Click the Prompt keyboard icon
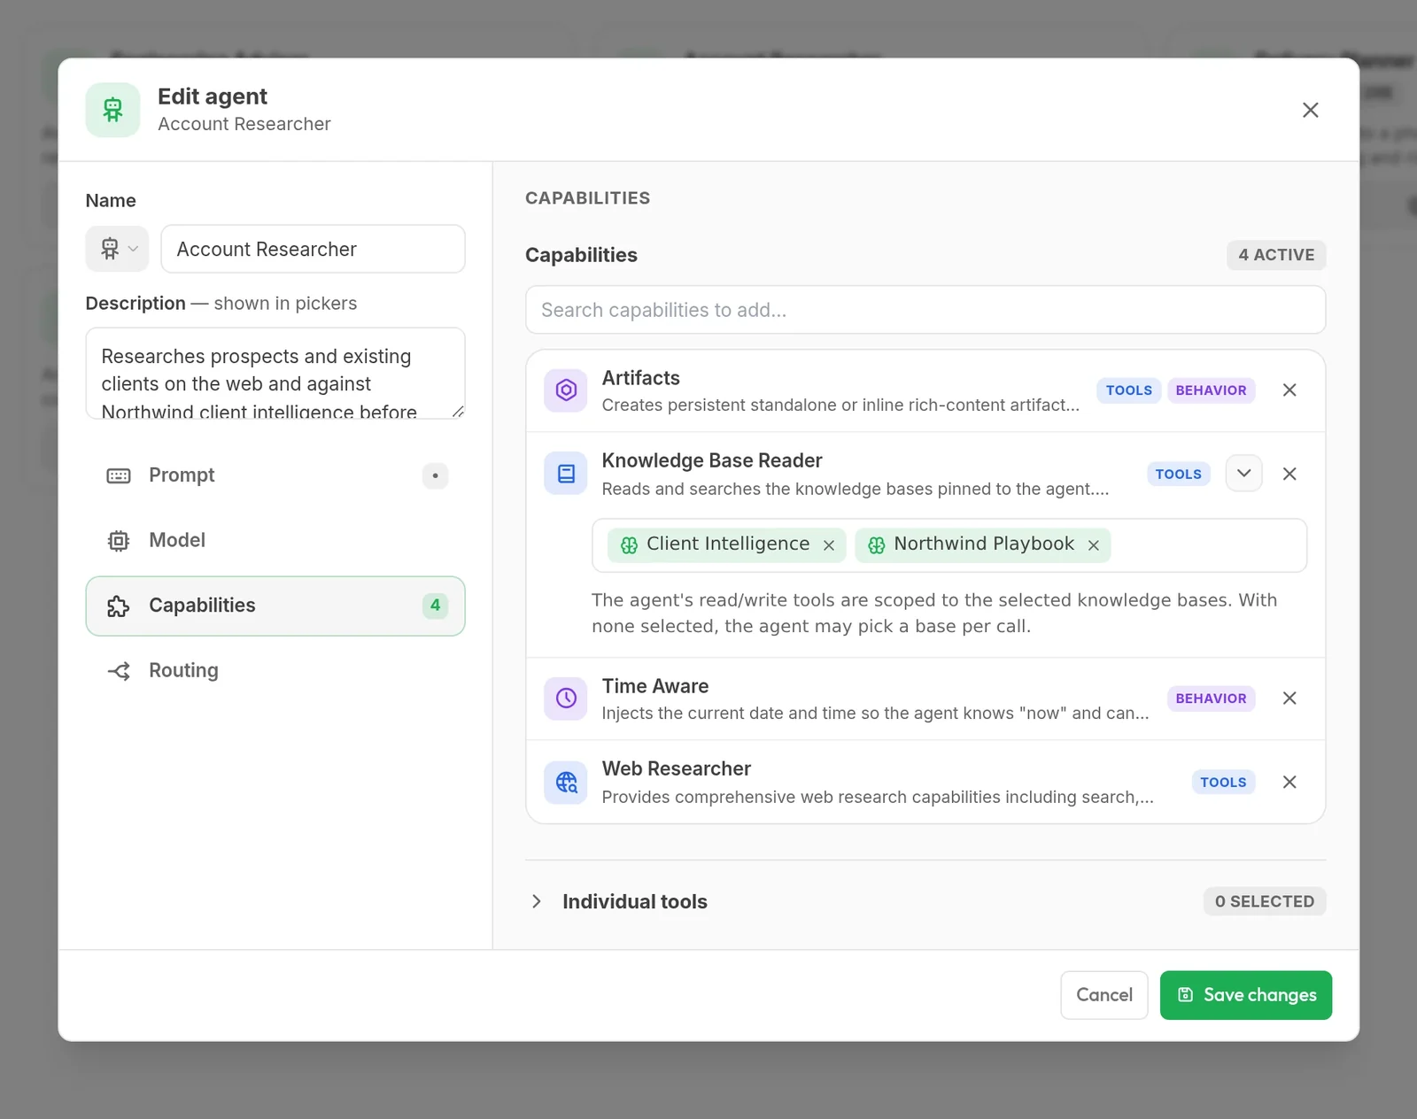This screenshot has height=1119, width=1417. coord(119,476)
